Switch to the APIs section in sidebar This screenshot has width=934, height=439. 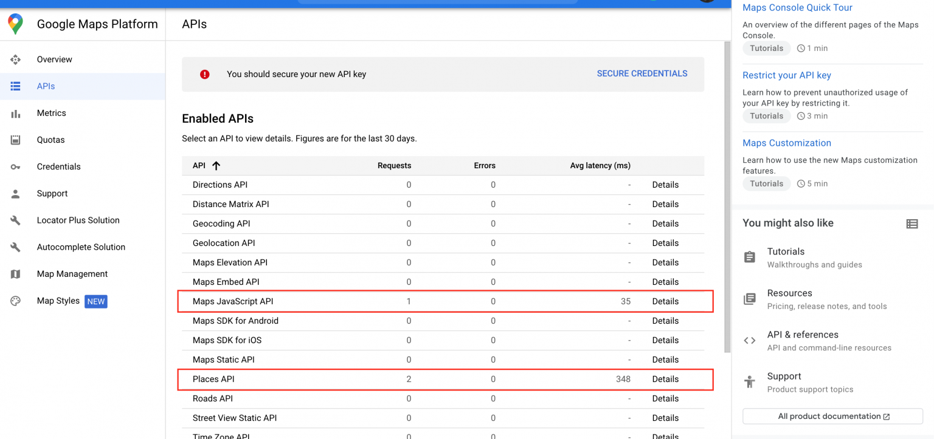tap(15, 86)
